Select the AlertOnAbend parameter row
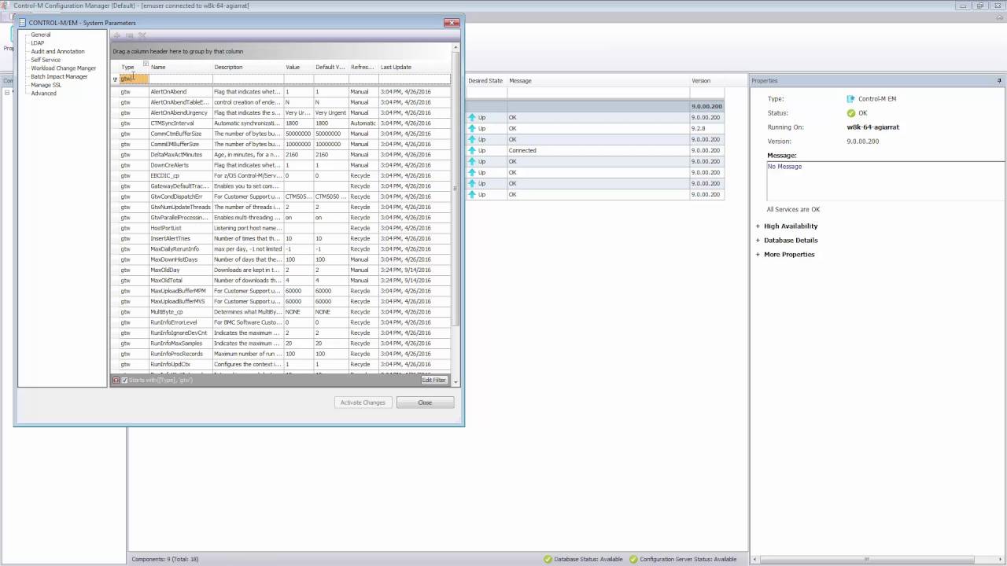 pyautogui.click(x=281, y=92)
